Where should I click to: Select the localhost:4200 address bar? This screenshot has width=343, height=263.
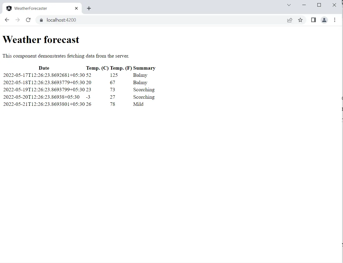61,20
